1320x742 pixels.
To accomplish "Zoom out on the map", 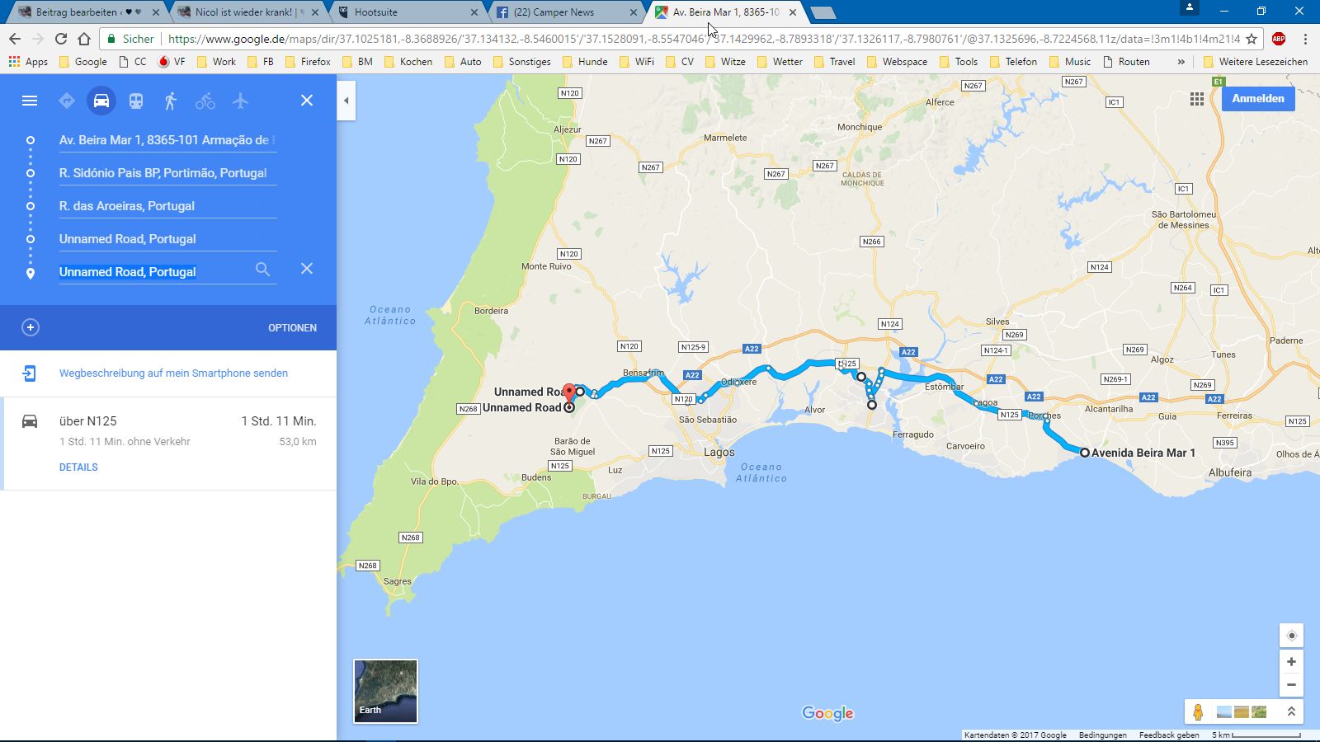I will (x=1292, y=685).
